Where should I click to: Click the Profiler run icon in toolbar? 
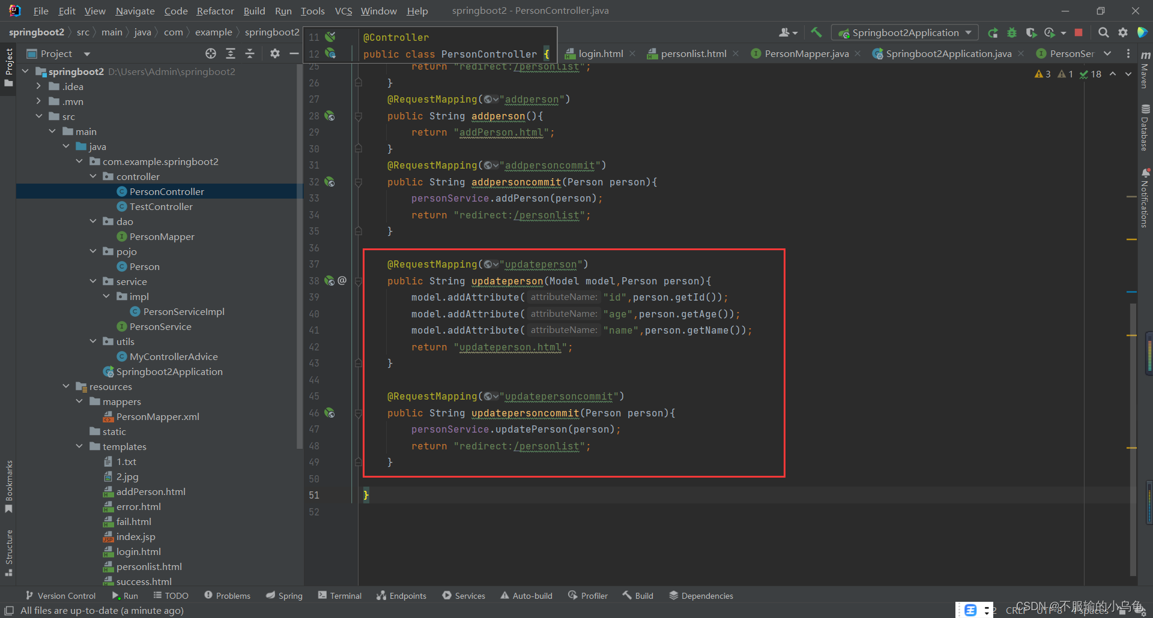click(1050, 32)
